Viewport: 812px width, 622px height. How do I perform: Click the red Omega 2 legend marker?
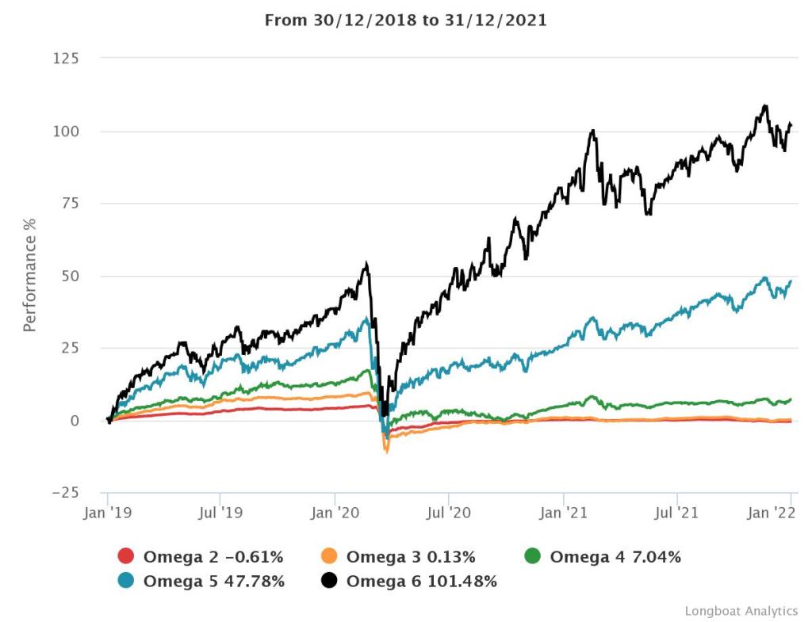125,556
